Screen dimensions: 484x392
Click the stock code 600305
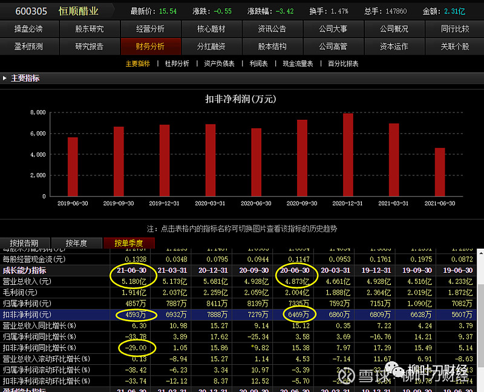pyautogui.click(x=31, y=11)
